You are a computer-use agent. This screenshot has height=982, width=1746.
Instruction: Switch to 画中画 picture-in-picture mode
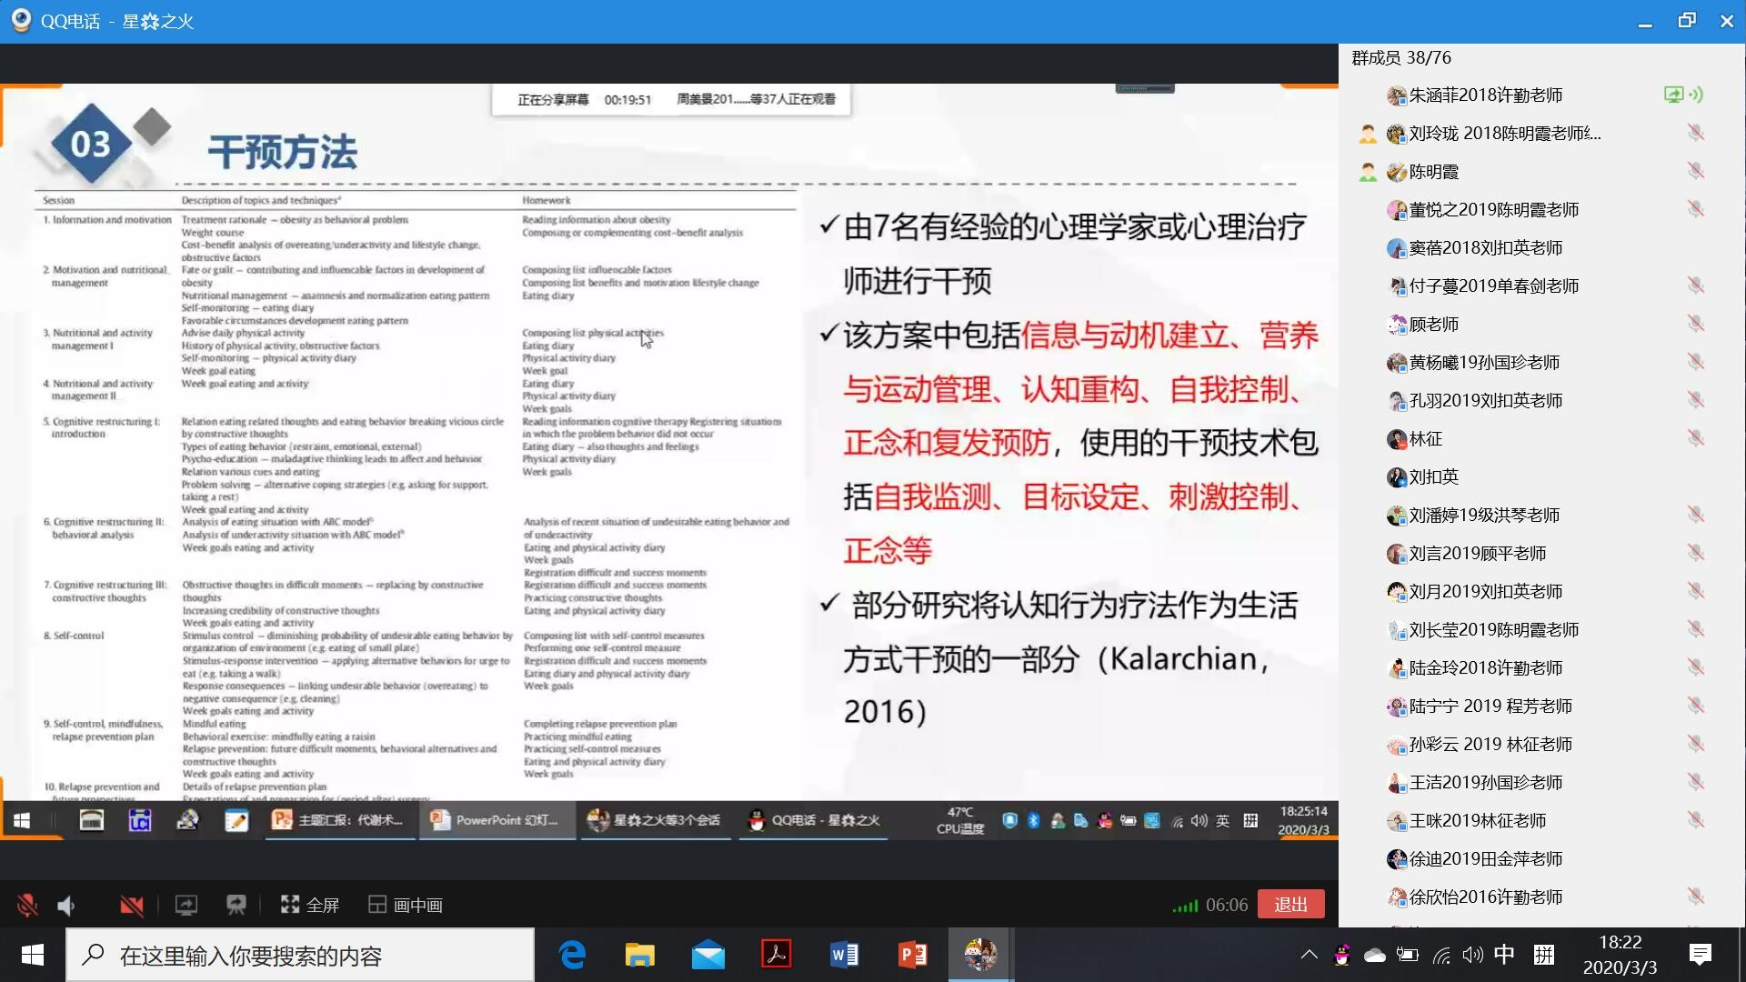[x=406, y=905]
